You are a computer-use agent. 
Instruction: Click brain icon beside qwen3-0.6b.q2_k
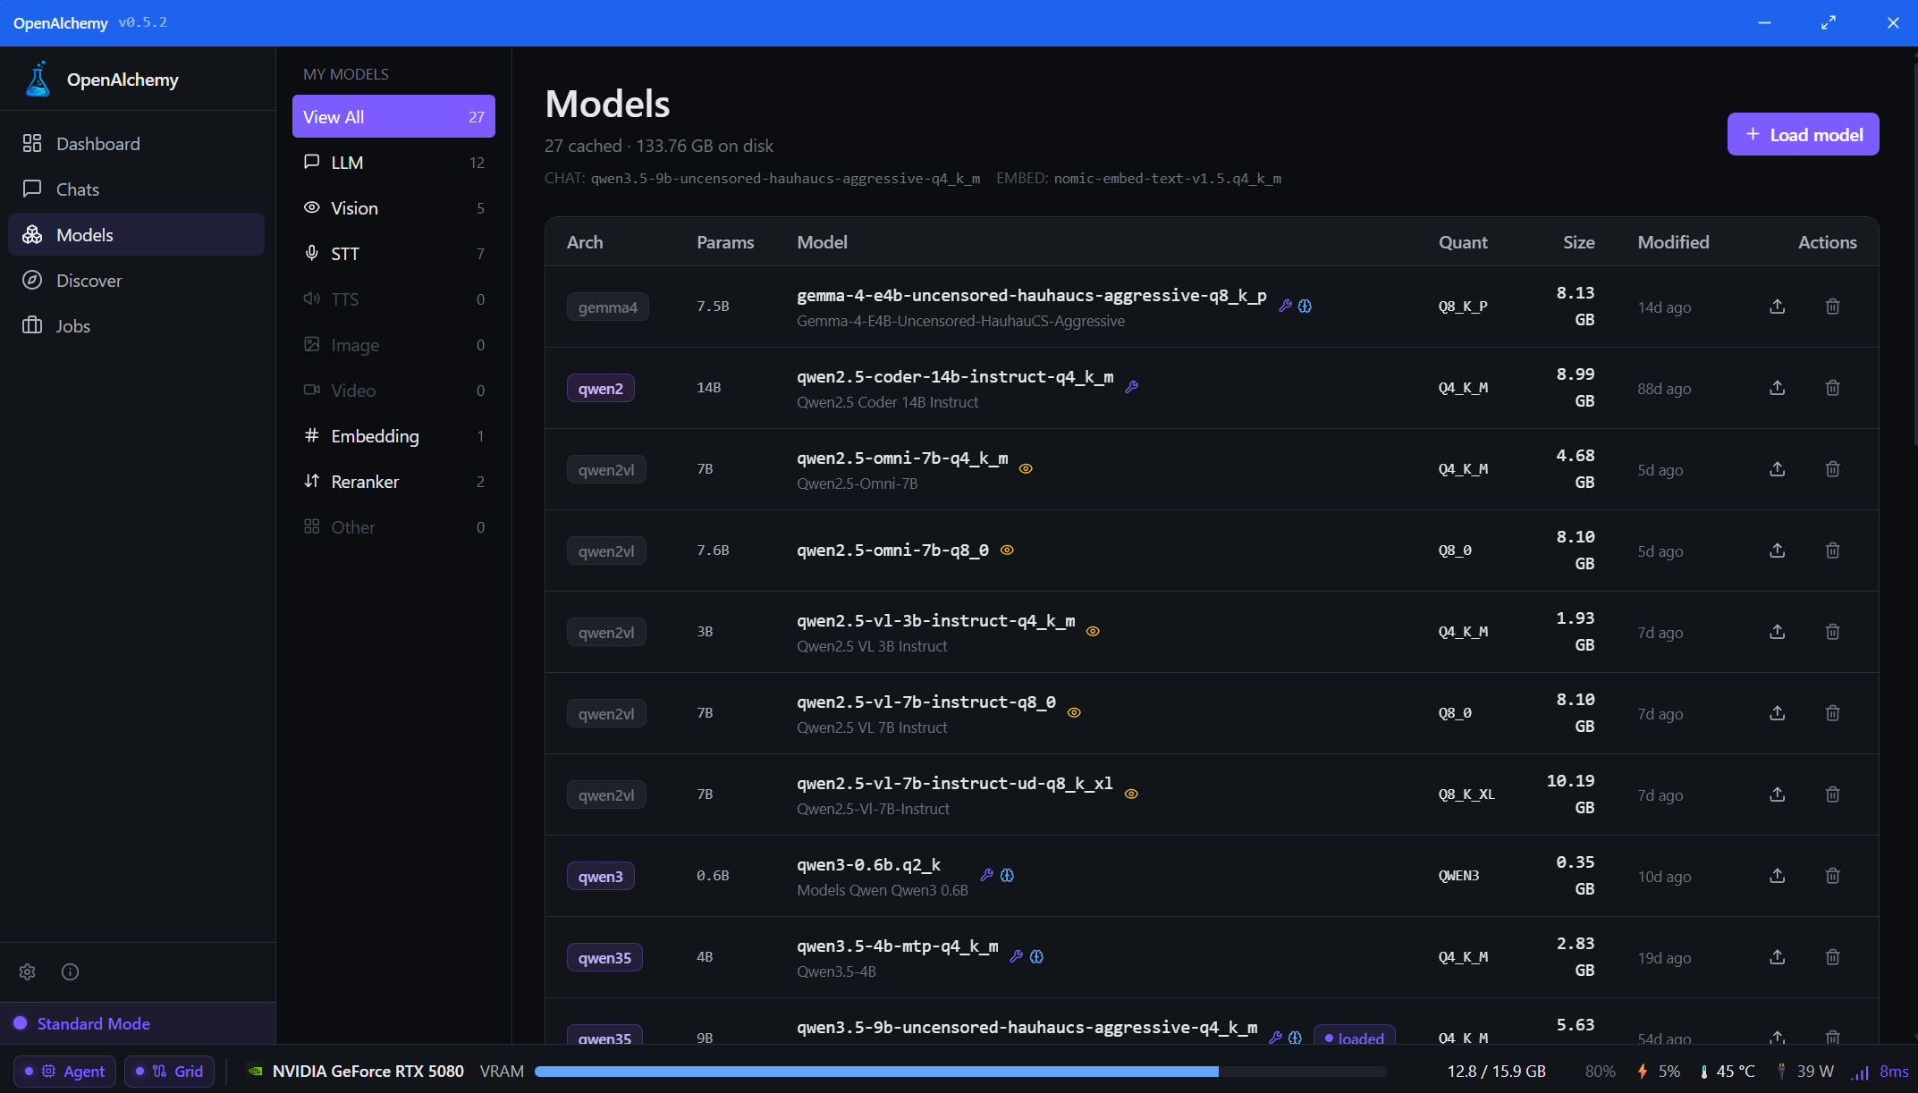[1008, 875]
